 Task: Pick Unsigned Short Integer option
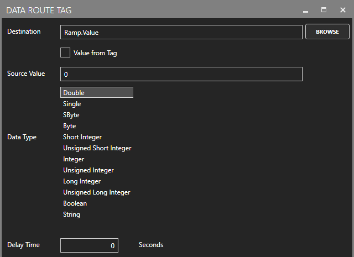[97, 148]
